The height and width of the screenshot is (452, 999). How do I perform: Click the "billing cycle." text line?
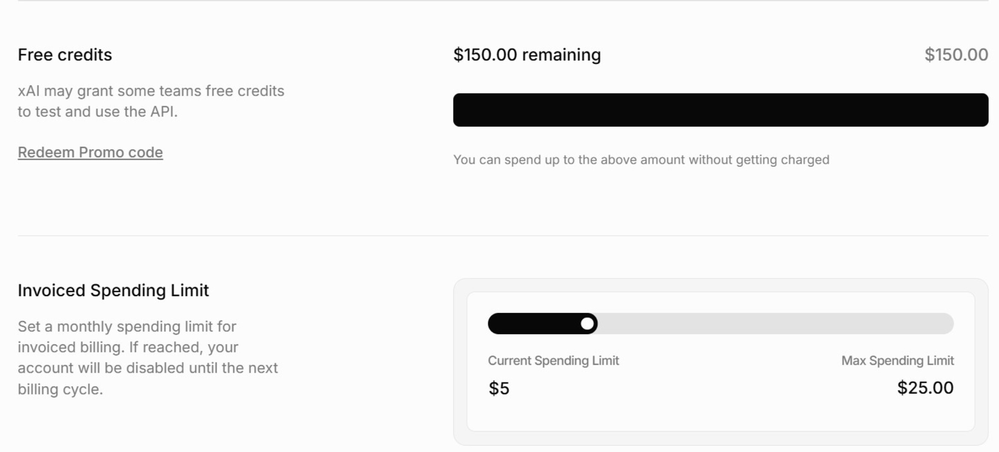pos(60,389)
